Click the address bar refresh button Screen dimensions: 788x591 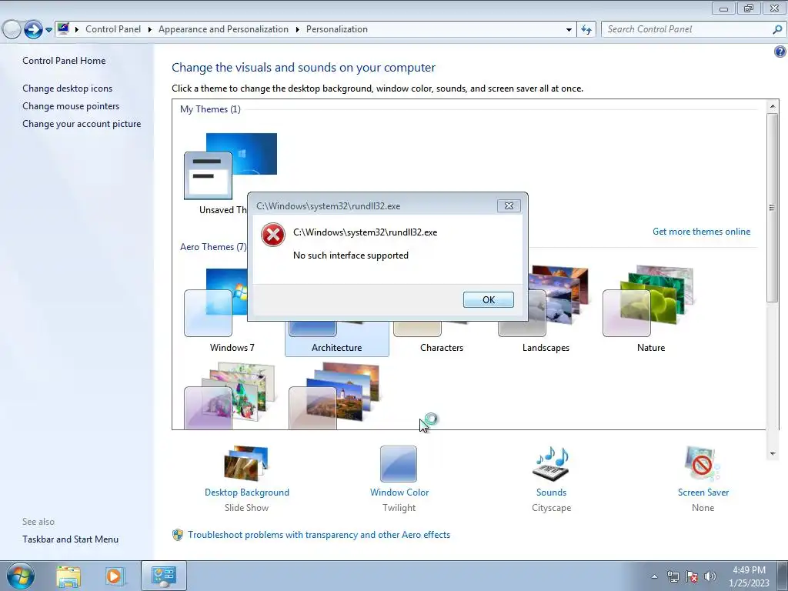[586, 30]
